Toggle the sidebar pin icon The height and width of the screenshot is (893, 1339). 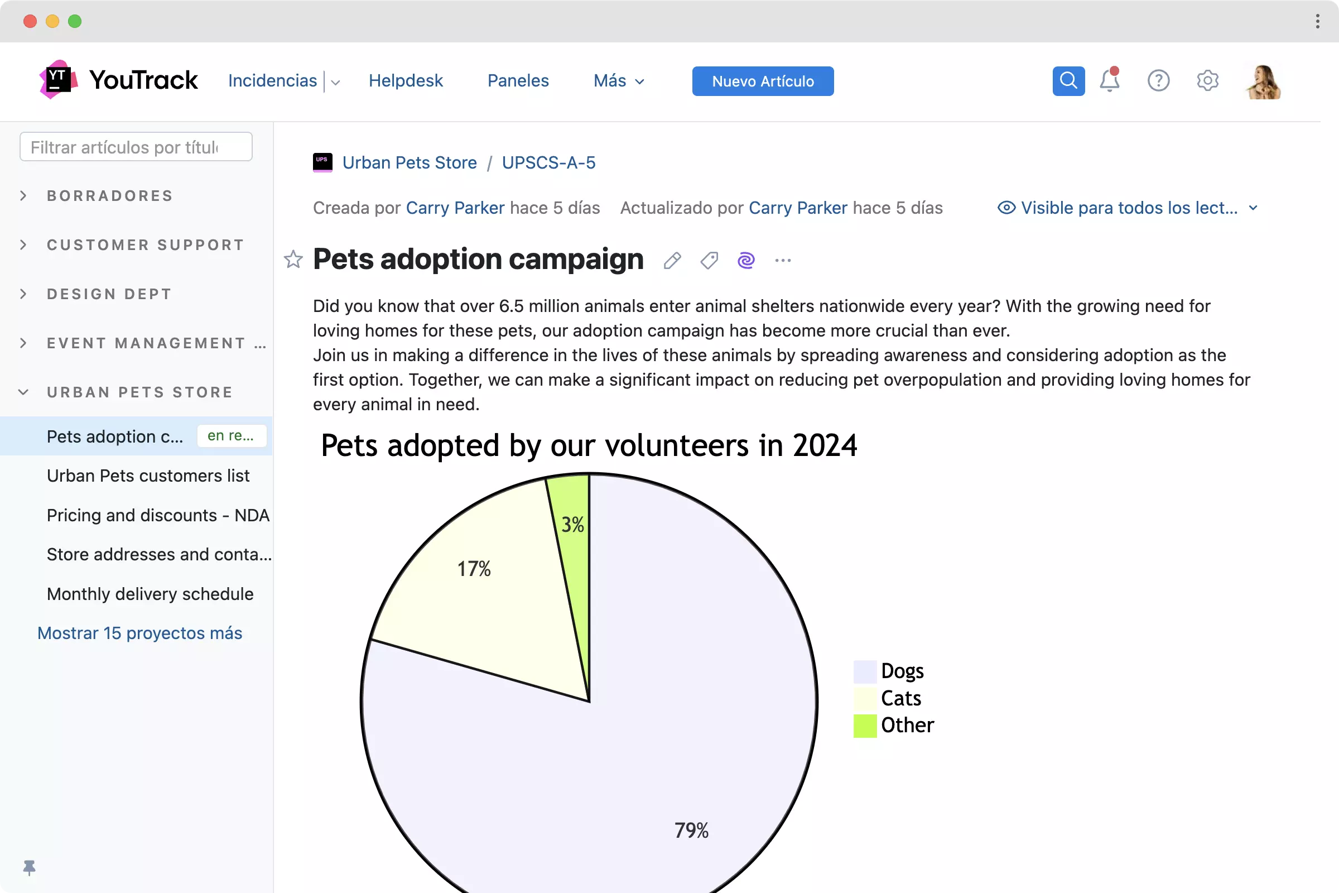click(x=29, y=867)
